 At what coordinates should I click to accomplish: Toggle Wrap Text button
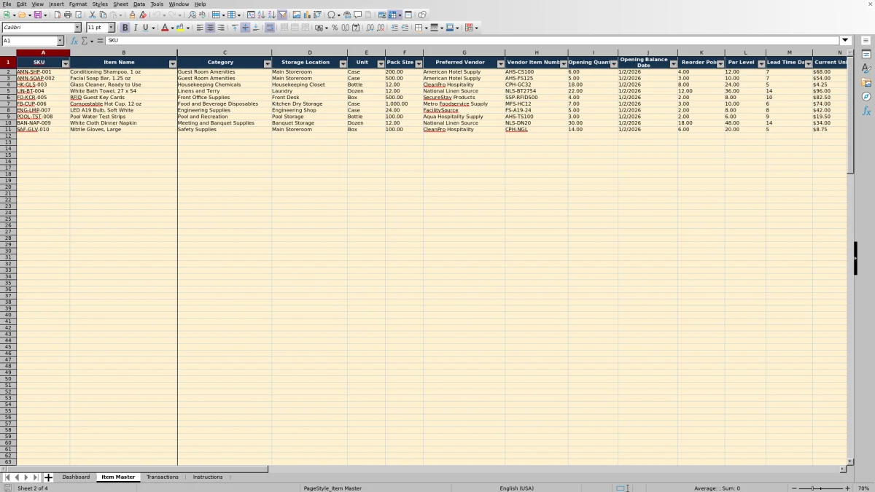(270, 28)
